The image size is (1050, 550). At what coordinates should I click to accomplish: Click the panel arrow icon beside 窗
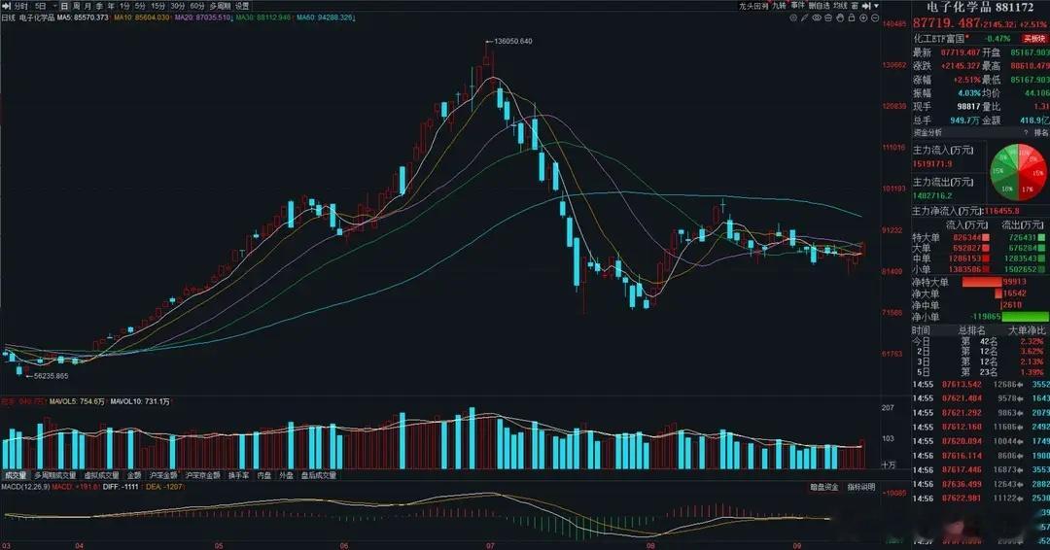pos(866,6)
